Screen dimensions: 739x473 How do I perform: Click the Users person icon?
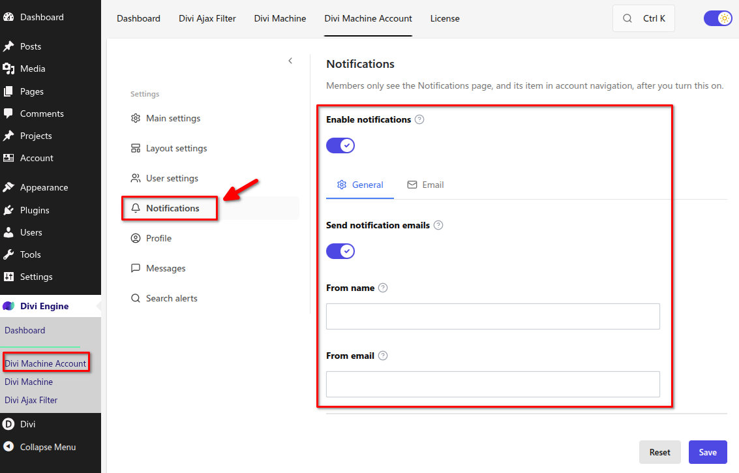pos(8,232)
